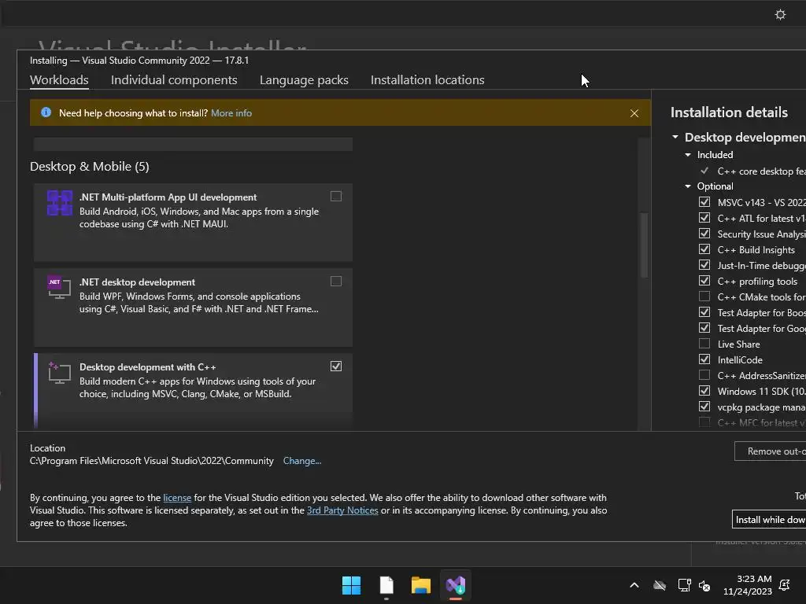Open the blank document app in the taskbar
Screen dimensions: 806x604
point(386,585)
